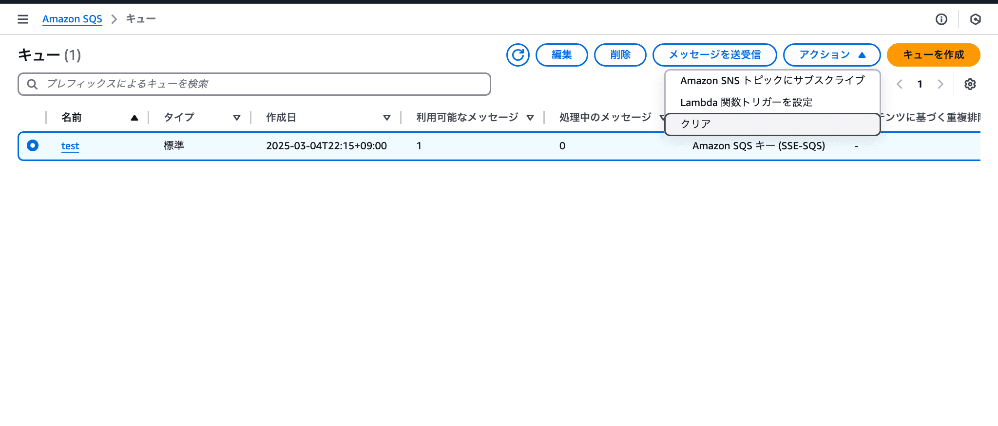Click the Amazon SQS breadcrumb link
Viewport: 998px width, 426px height.
(72, 19)
